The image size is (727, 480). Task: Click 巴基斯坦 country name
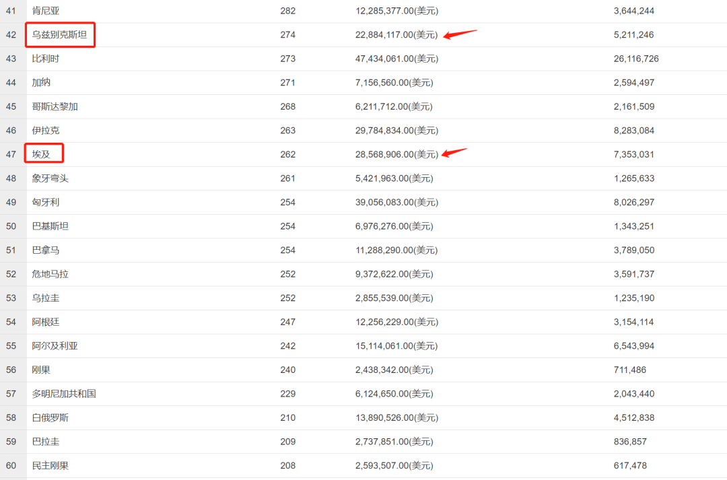coord(50,226)
